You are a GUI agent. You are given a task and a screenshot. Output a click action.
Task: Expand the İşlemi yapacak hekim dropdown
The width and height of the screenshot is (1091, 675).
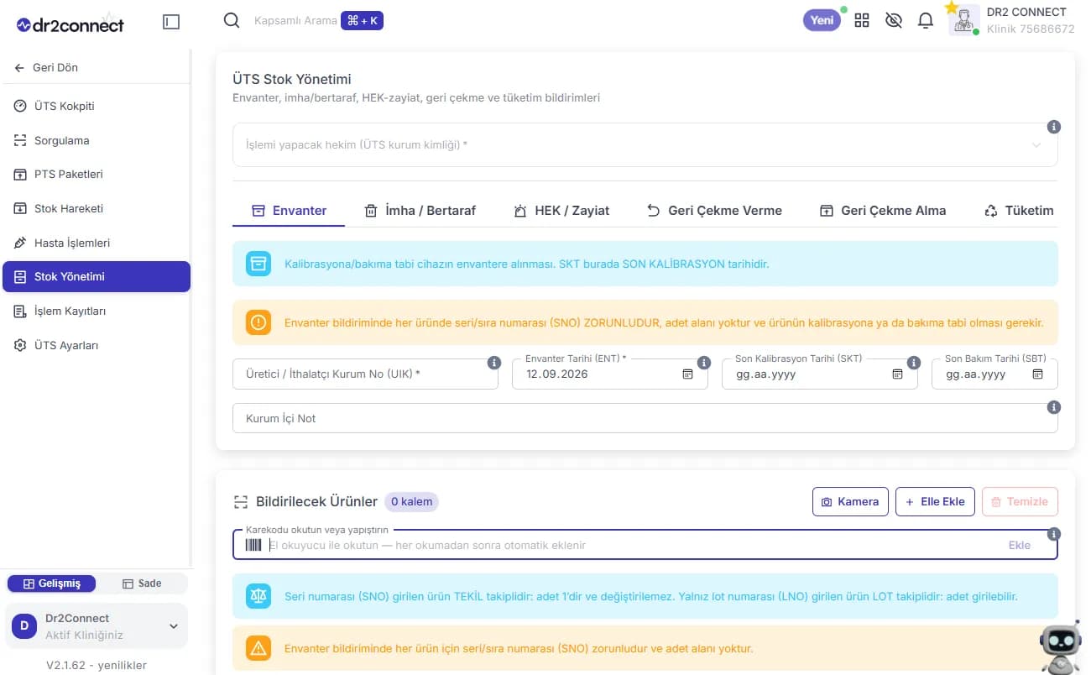pyautogui.click(x=645, y=144)
